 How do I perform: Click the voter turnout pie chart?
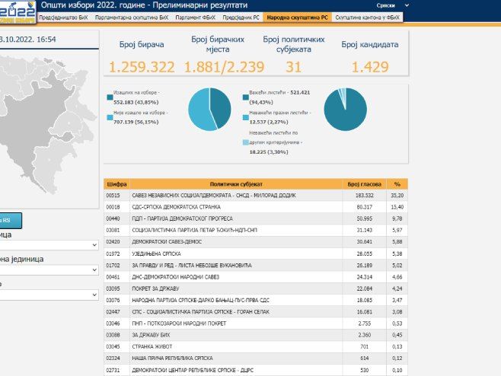pyautogui.click(x=209, y=109)
